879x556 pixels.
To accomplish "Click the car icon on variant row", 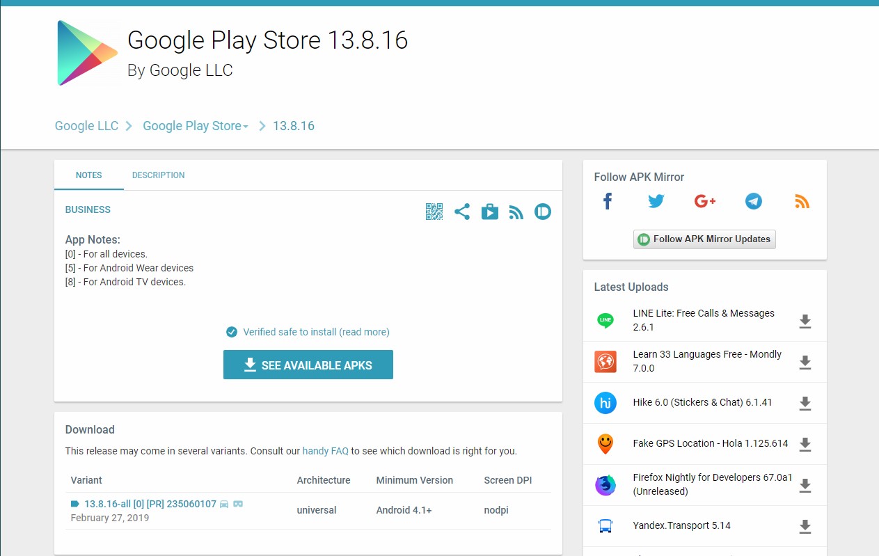I will pyautogui.click(x=224, y=504).
